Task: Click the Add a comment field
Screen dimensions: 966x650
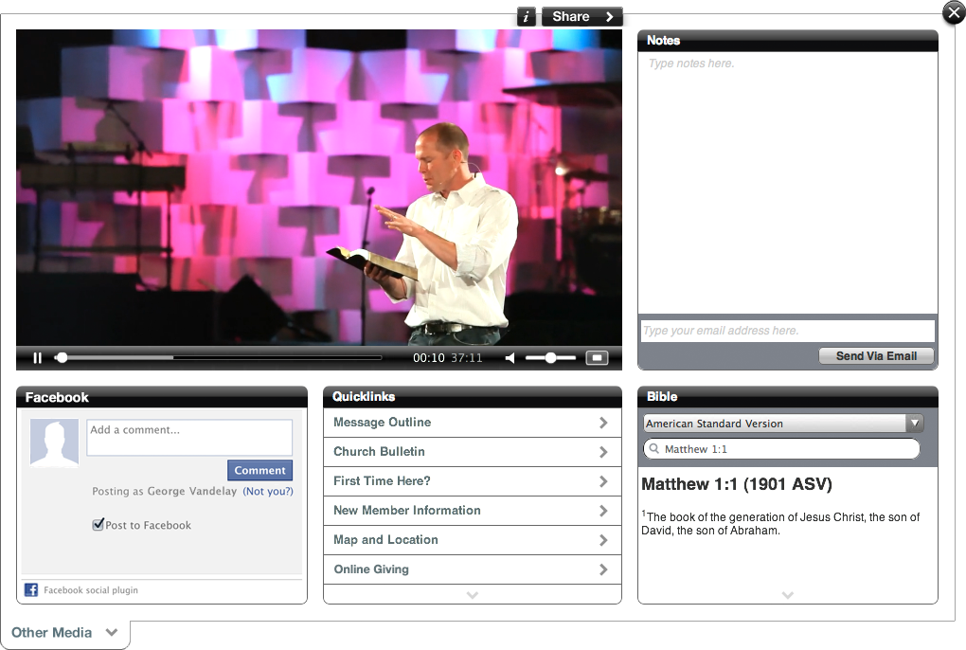Action: (189, 438)
